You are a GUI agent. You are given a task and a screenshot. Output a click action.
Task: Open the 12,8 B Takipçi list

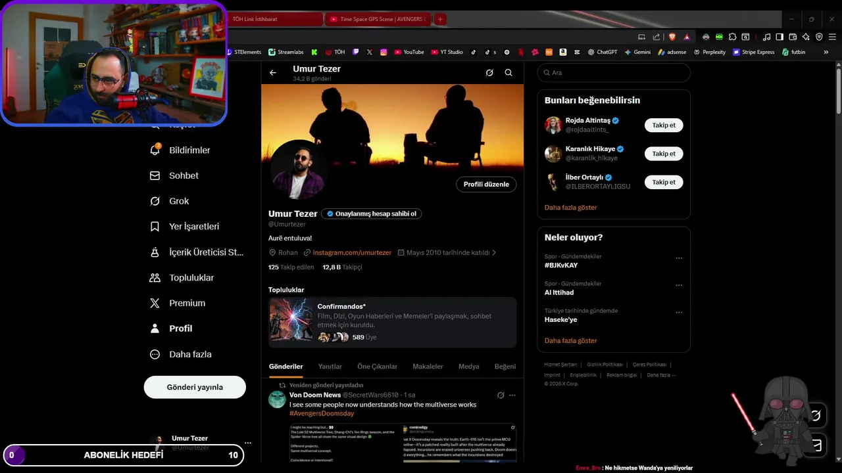[342, 267]
